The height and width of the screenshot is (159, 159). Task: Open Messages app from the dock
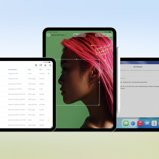click(x=126, y=123)
